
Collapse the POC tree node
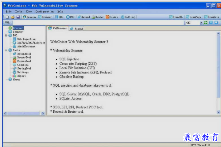6,36
